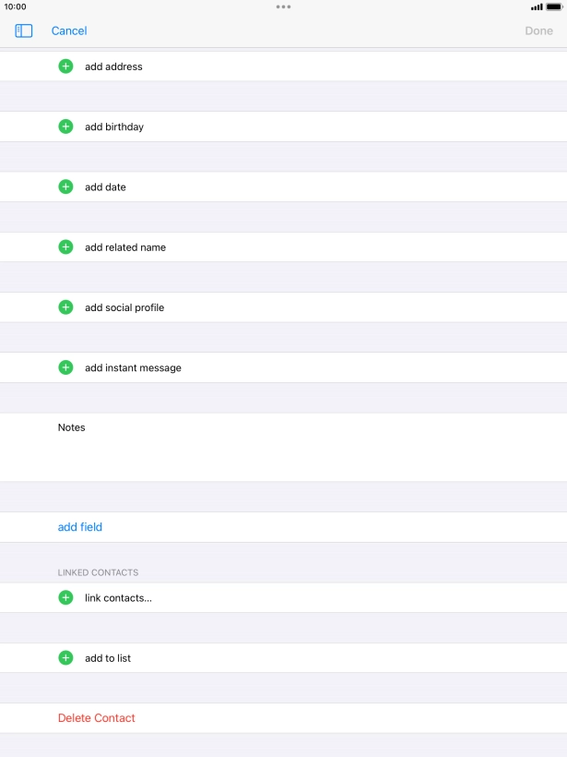567x757 pixels.
Task: Tap the green plus beside add related name
Action: tap(65, 246)
